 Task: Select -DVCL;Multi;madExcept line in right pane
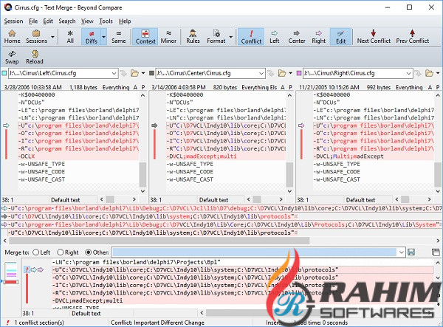pyautogui.click(x=373, y=156)
